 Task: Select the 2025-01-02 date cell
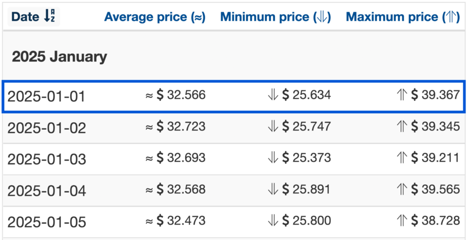coord(47,128)
